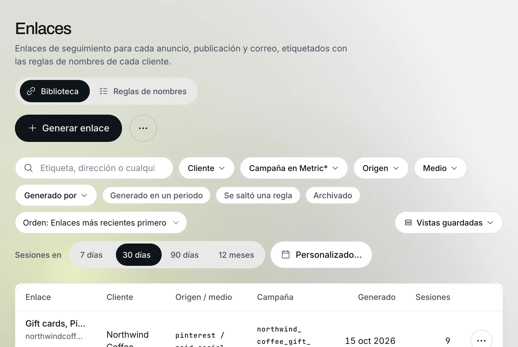The image size is (518, 347).
Task: Click the Generado column header
Action: (377, 297)
